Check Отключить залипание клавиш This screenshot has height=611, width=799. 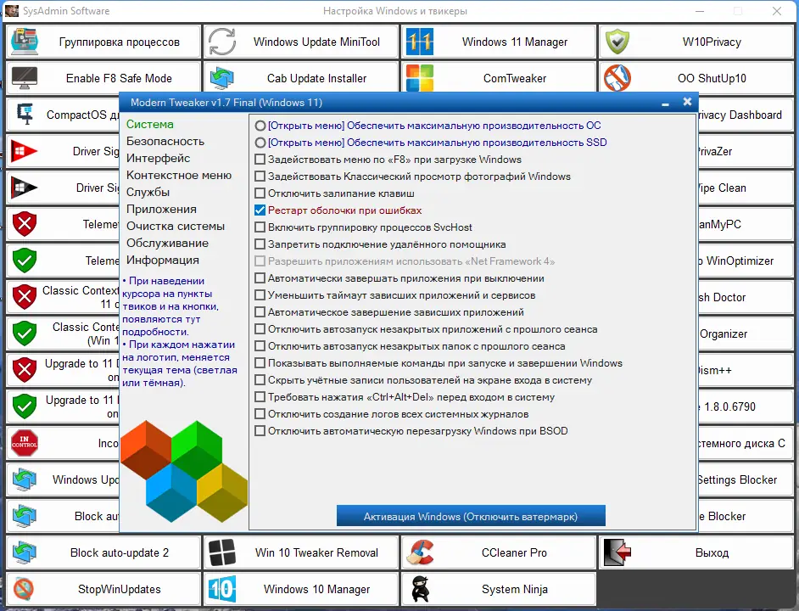260,193
